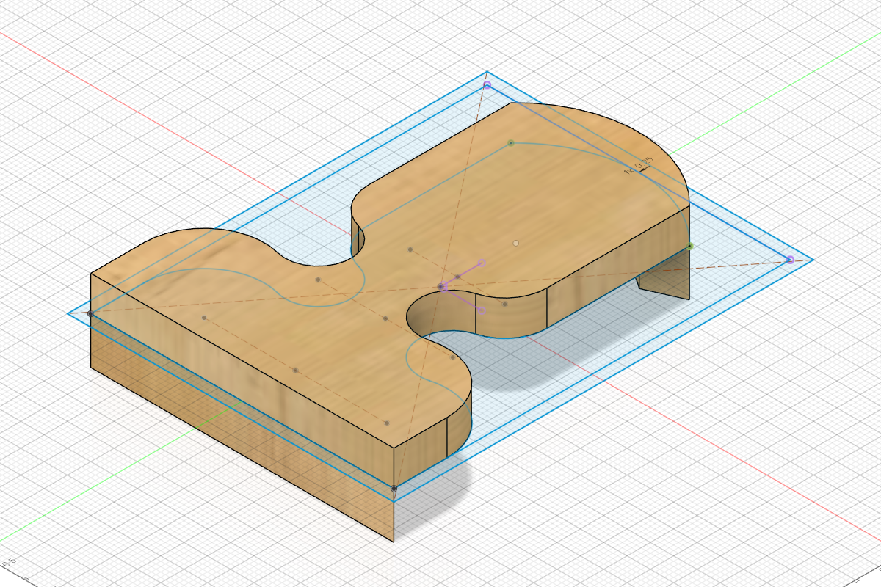Image resolution: width=881 pixels, height=587 pixels.
Task: Pick the green point where the top arc begins
Action: (510, 142)
